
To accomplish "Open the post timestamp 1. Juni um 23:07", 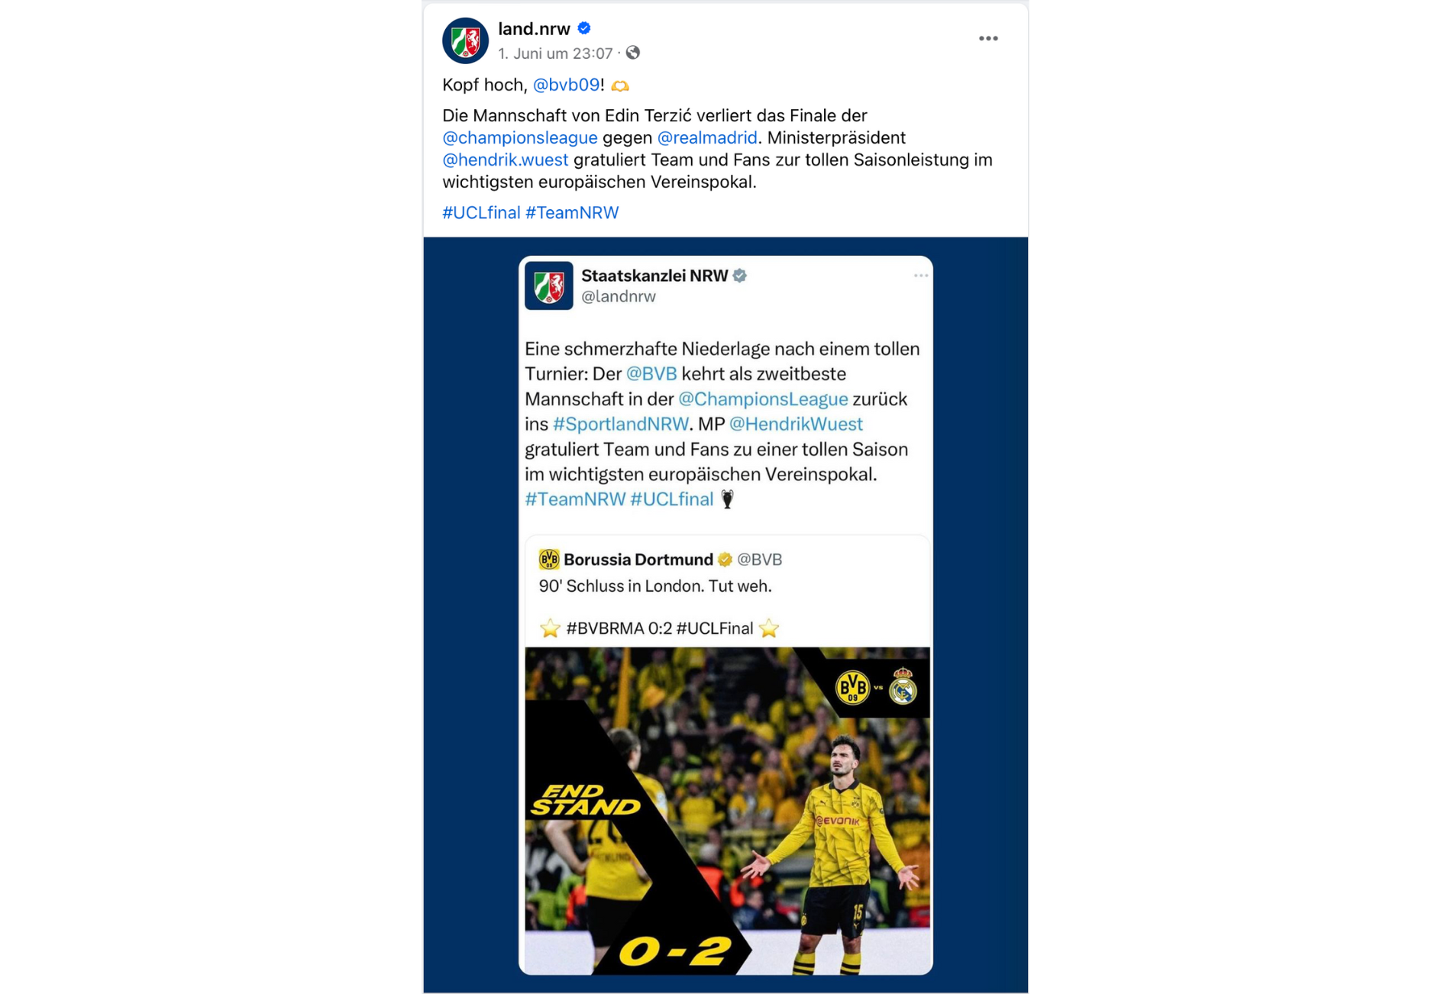I will tap(555, 53).
